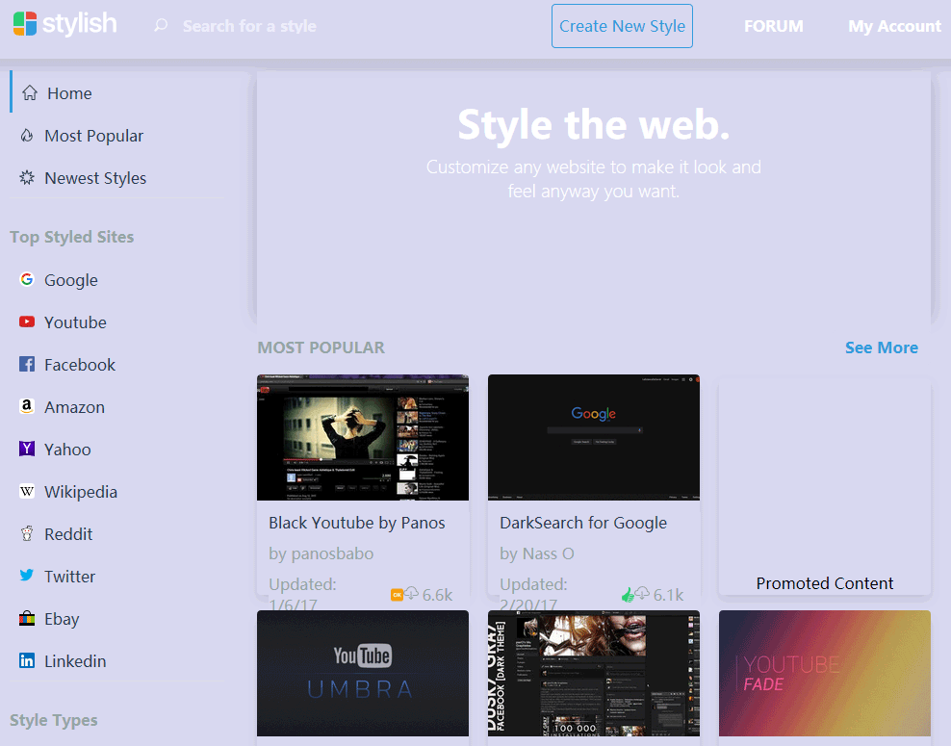The image size is (951, 746).
Task: Open Youtube styles link in sidebar
Action: tap(75, 322)
